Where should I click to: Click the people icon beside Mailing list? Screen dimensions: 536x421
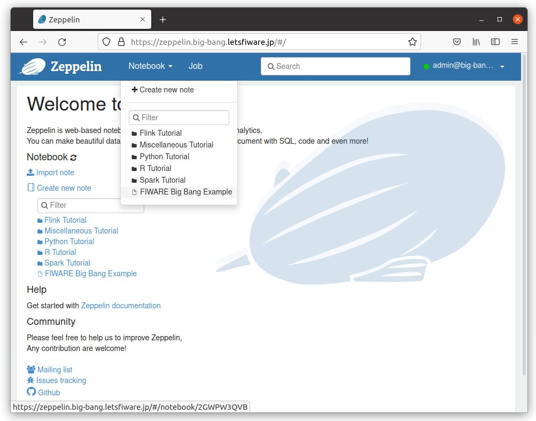[31, 369]
